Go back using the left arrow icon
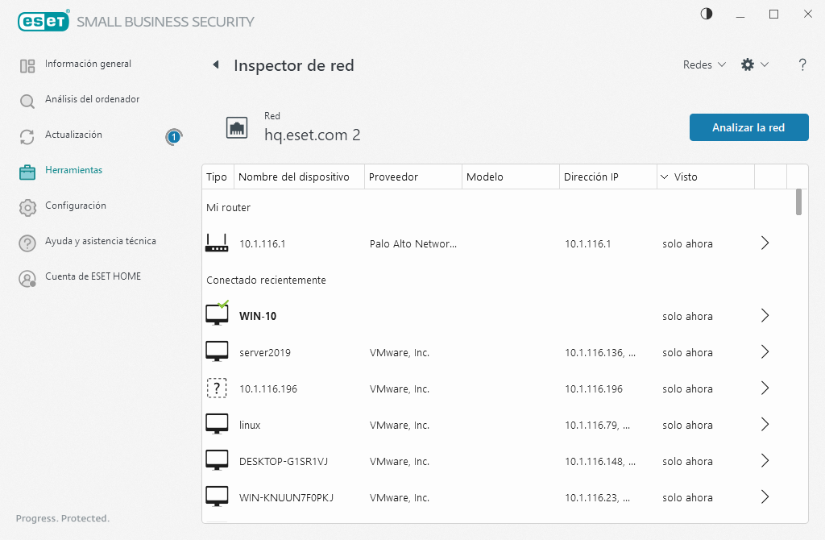The image size is (825, 540). (x=215, y=65)
